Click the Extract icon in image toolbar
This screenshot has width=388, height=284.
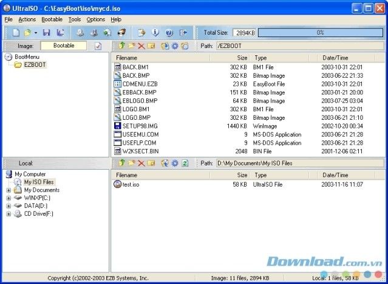(x=165, y=46)
